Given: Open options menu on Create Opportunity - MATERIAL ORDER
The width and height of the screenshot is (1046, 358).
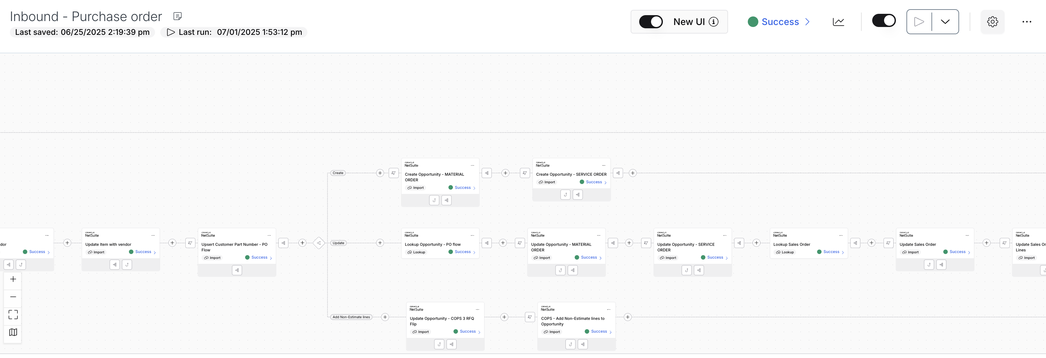Looking at the screenshot, I should (472, 166).
